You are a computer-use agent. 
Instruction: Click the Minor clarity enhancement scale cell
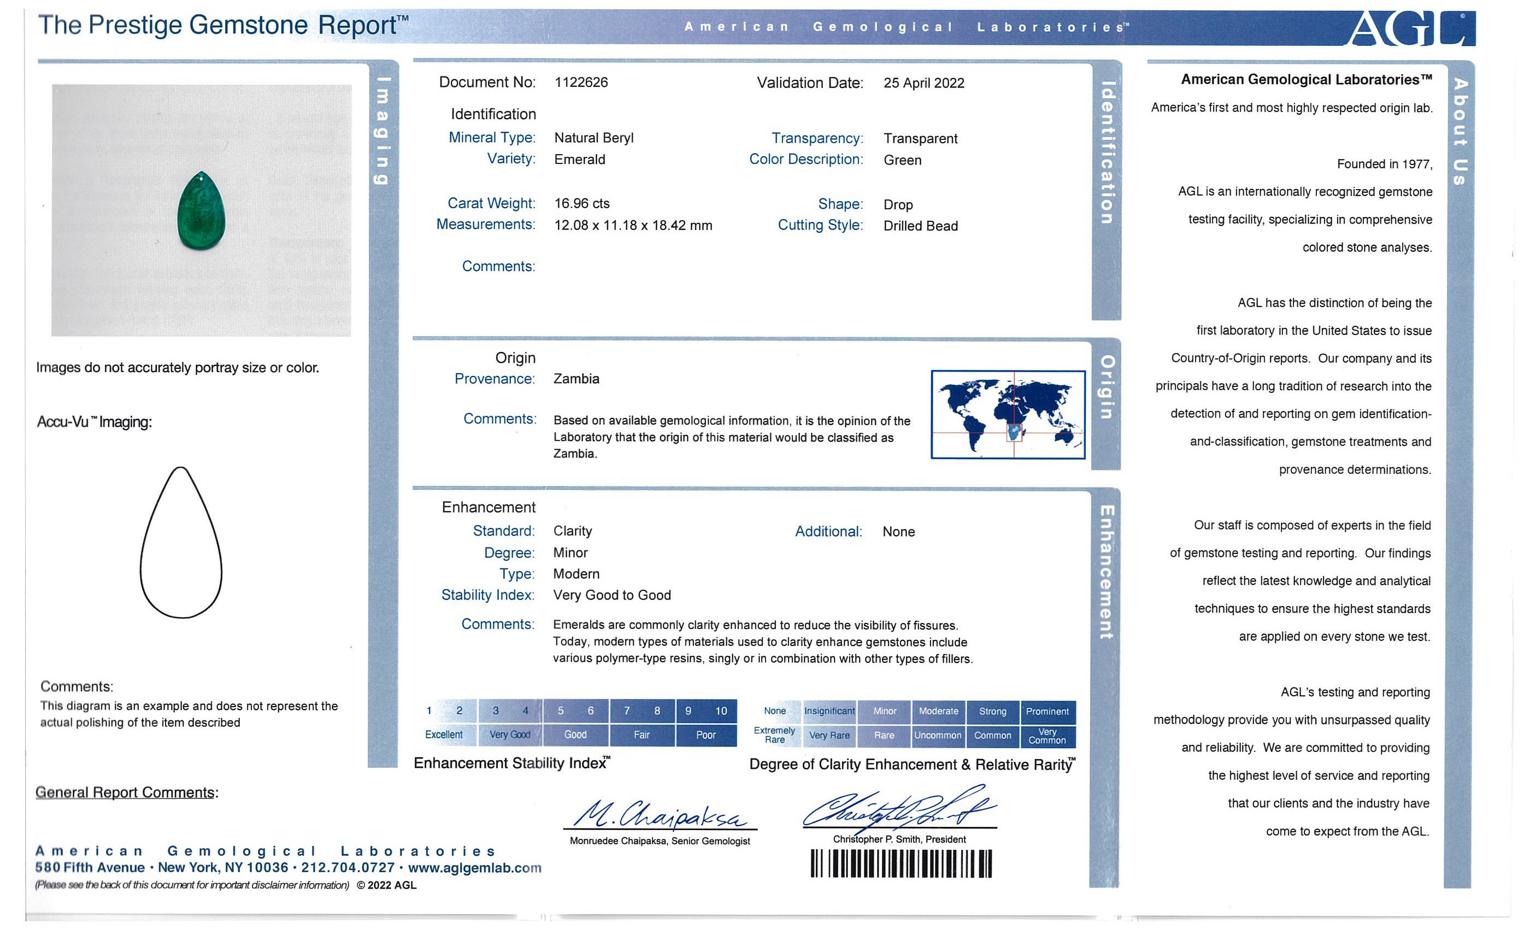[x=884, y=711]
